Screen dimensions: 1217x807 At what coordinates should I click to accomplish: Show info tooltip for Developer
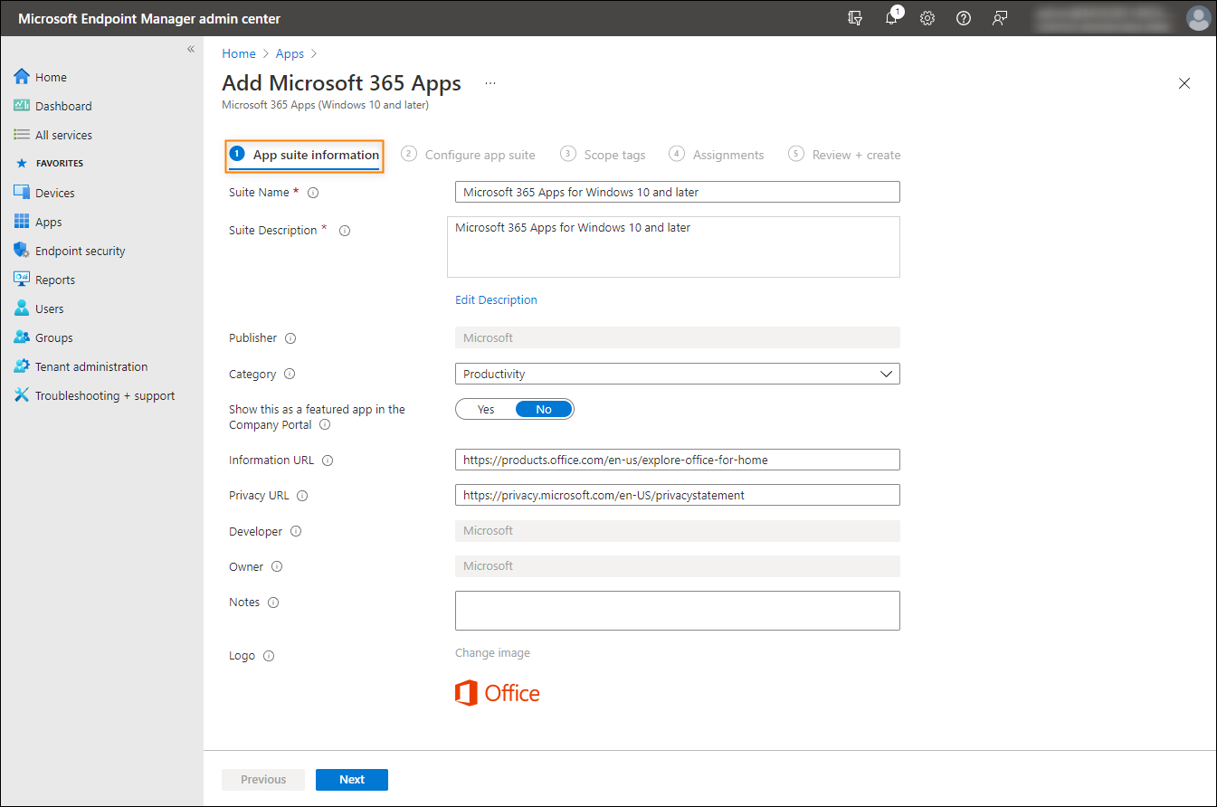295,531
